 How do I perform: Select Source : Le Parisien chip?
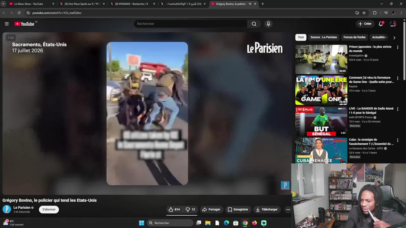point(324,37)
